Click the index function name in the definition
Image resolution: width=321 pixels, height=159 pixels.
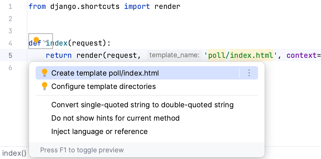pyautogui.click(x=57, y=43)
